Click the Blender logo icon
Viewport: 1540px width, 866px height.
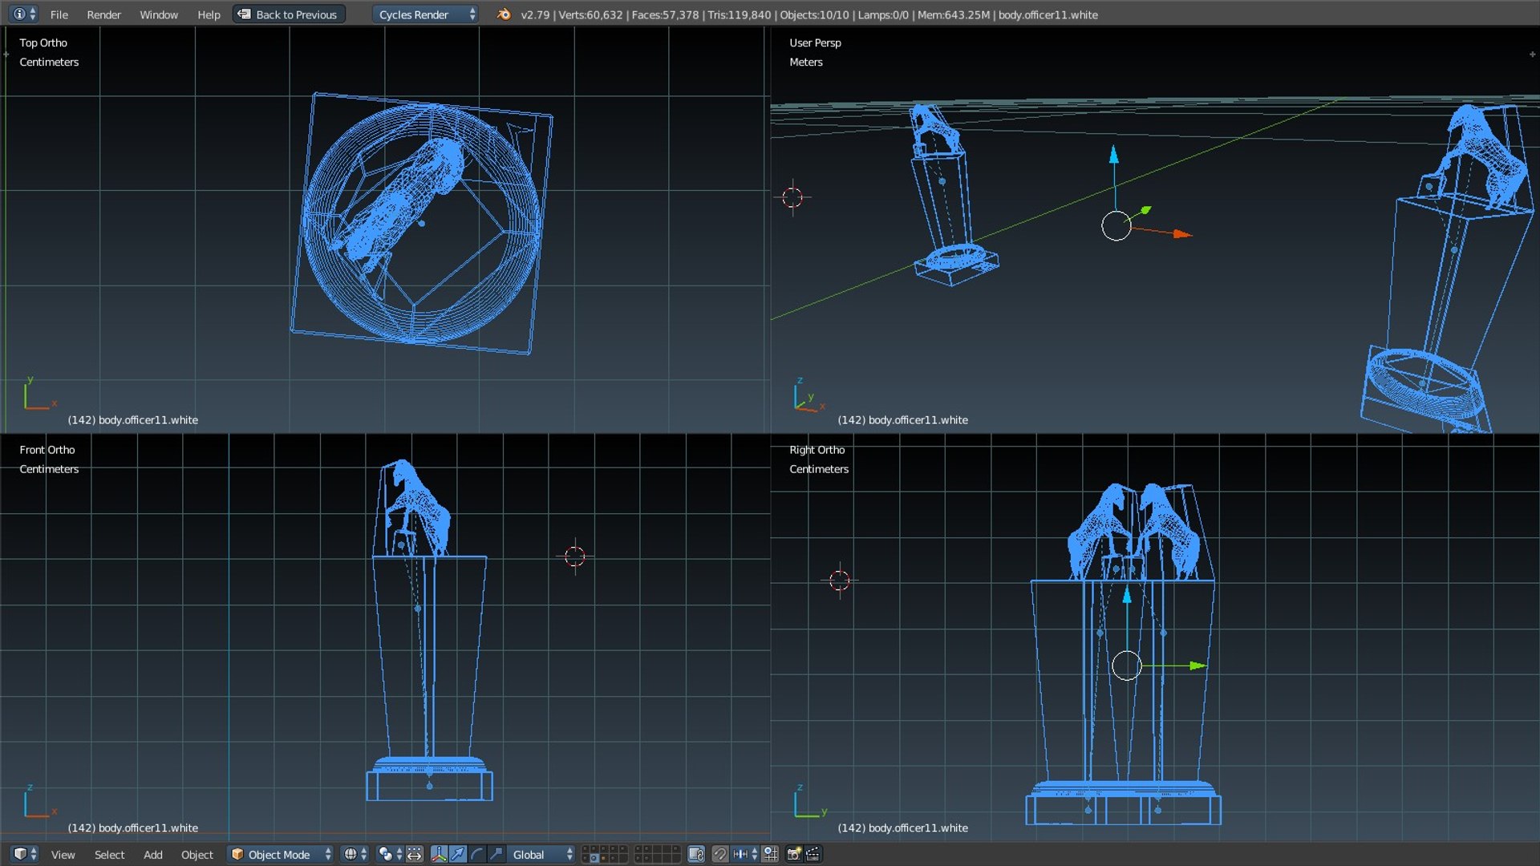pyautogui.click(x=504, y=14)
